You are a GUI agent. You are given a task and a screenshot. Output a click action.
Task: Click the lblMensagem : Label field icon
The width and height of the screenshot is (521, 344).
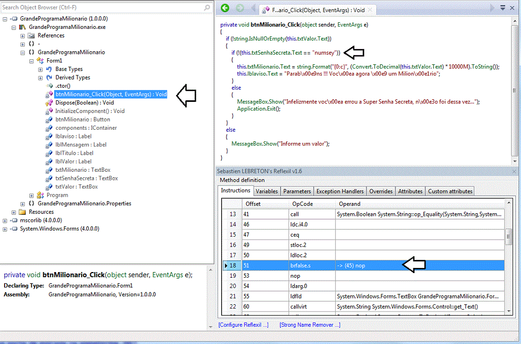click(x=49, y=144)
